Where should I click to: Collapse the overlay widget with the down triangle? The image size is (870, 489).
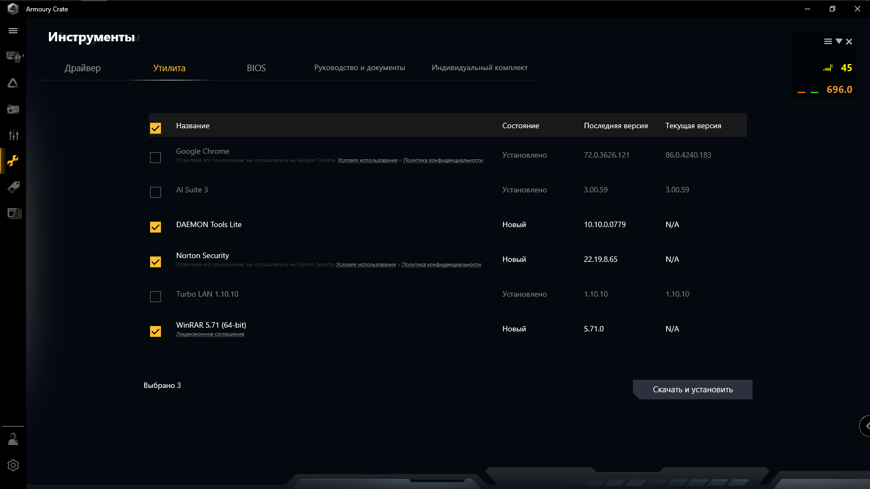(x=839, y=41)
